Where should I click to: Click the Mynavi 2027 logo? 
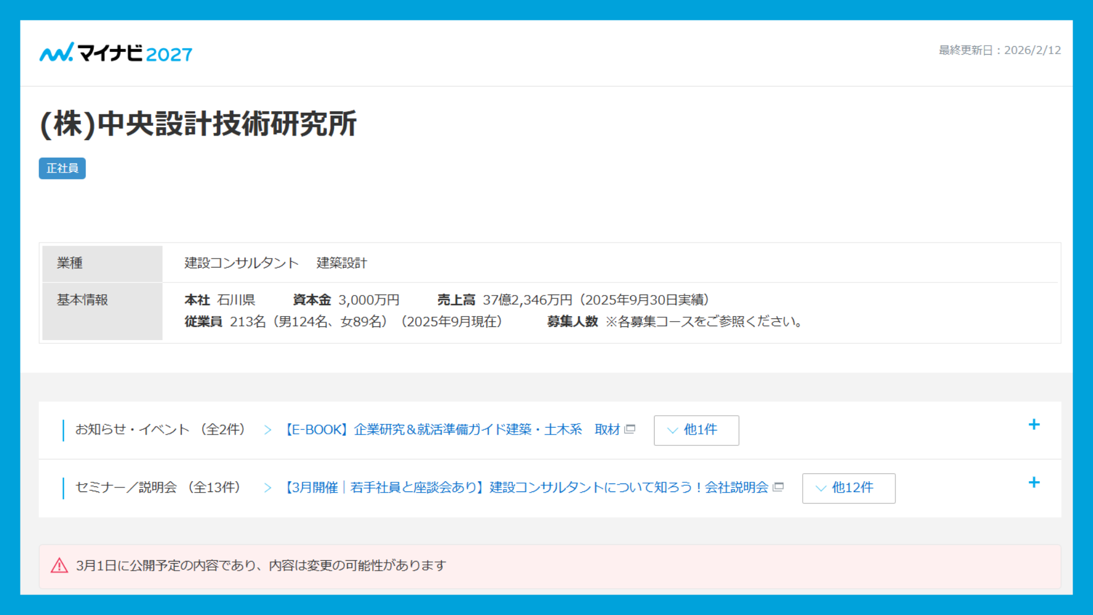point(116,53)
